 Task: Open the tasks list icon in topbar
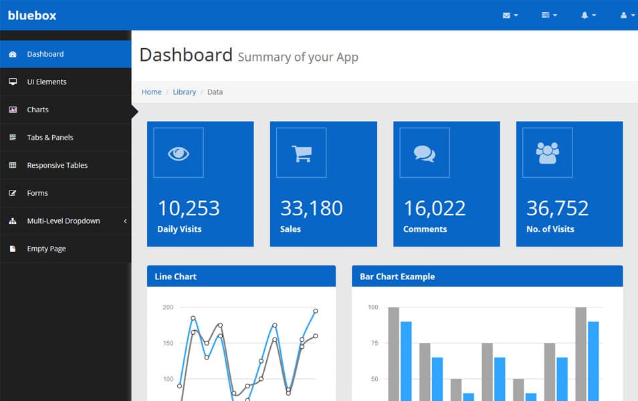tap(546, 15)
